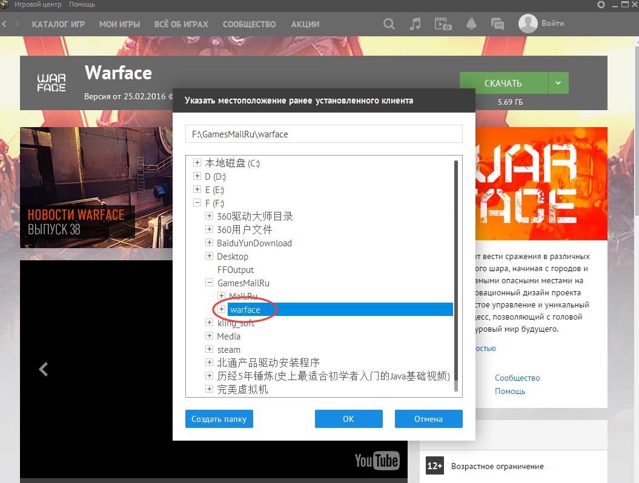Show previous video with left arrow
The height and width of the screenshot is (483, 639).
tap(43, 369)
